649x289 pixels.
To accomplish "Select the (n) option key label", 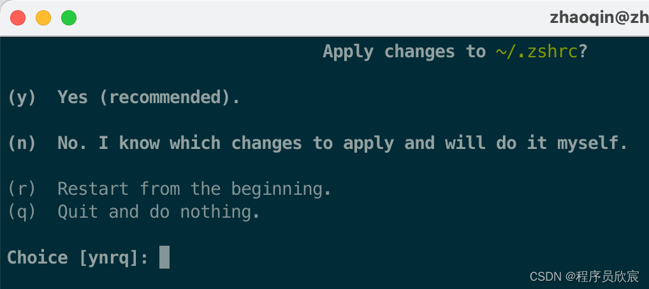I will 22,143.
